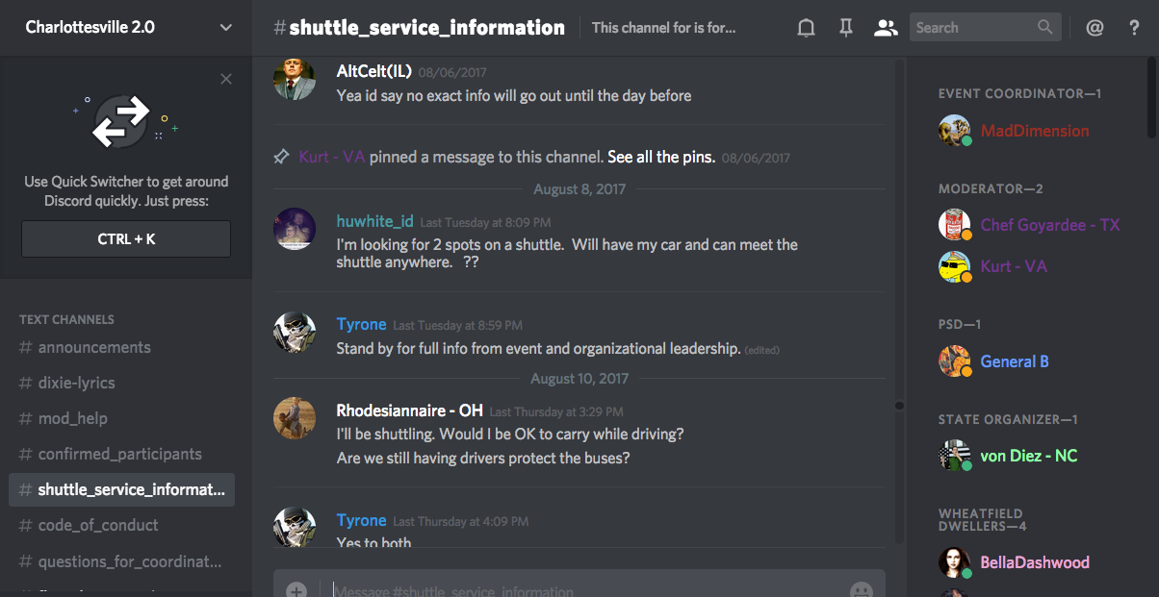1159x597 pixels.
Task: Expand Charlottesville 2.0 server dropdown
Action: click(x=226, y=27)
